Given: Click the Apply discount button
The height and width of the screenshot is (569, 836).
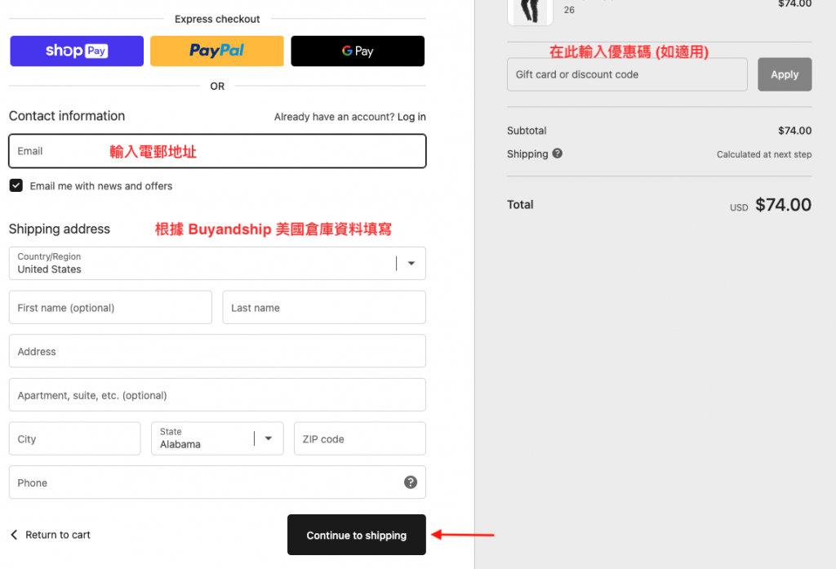Looking at the screenshot, I should point(785,74).
